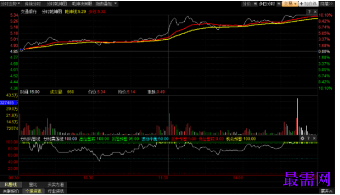Image resolution: width=340 pixels, height=195 pixels.
Task: Click the 11:30 time axis marker
Action: 163,178
